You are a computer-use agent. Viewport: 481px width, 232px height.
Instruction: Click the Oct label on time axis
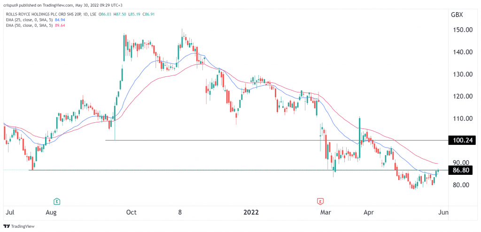coord(132,212)
